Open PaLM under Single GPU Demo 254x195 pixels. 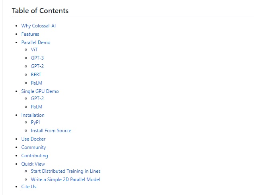(x=37, y=107)
